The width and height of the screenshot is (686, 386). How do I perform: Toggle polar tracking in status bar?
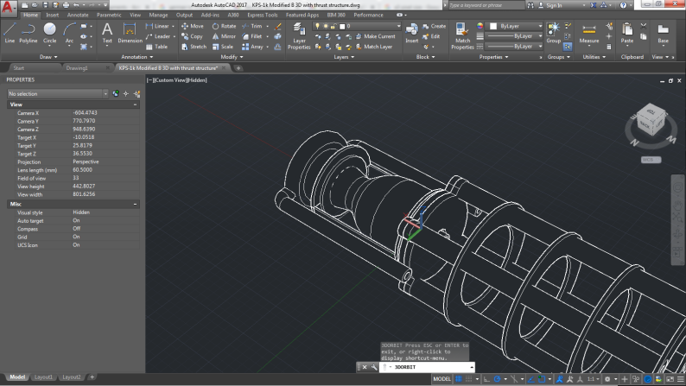coord(497,379)
